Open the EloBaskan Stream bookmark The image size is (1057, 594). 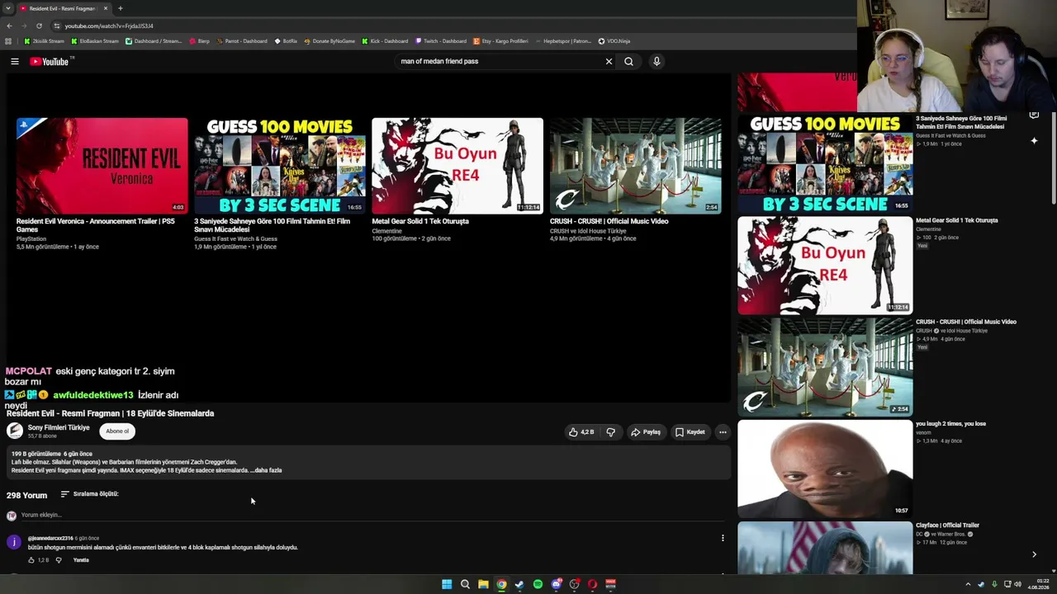tap(95, 41)
